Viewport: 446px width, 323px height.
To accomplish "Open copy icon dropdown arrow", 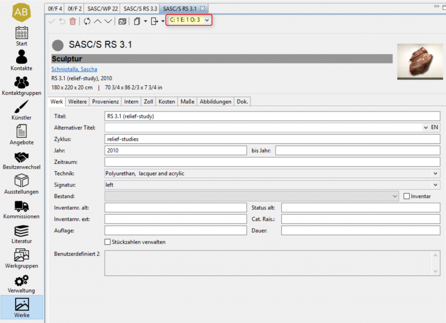I will pos(145,21).
